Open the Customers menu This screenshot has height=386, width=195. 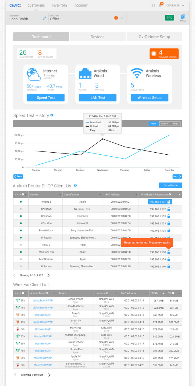click(x=36, y=5)
